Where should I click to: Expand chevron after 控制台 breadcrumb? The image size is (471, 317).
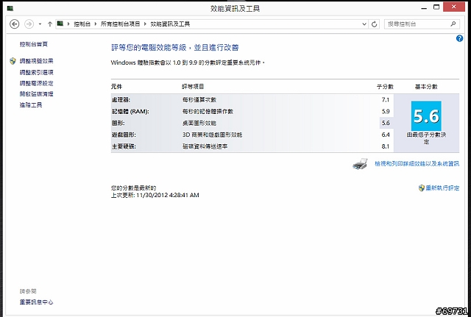(x=96, y=24)
